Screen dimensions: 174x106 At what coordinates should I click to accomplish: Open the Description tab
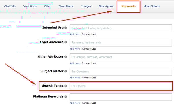tap(106, 6)
